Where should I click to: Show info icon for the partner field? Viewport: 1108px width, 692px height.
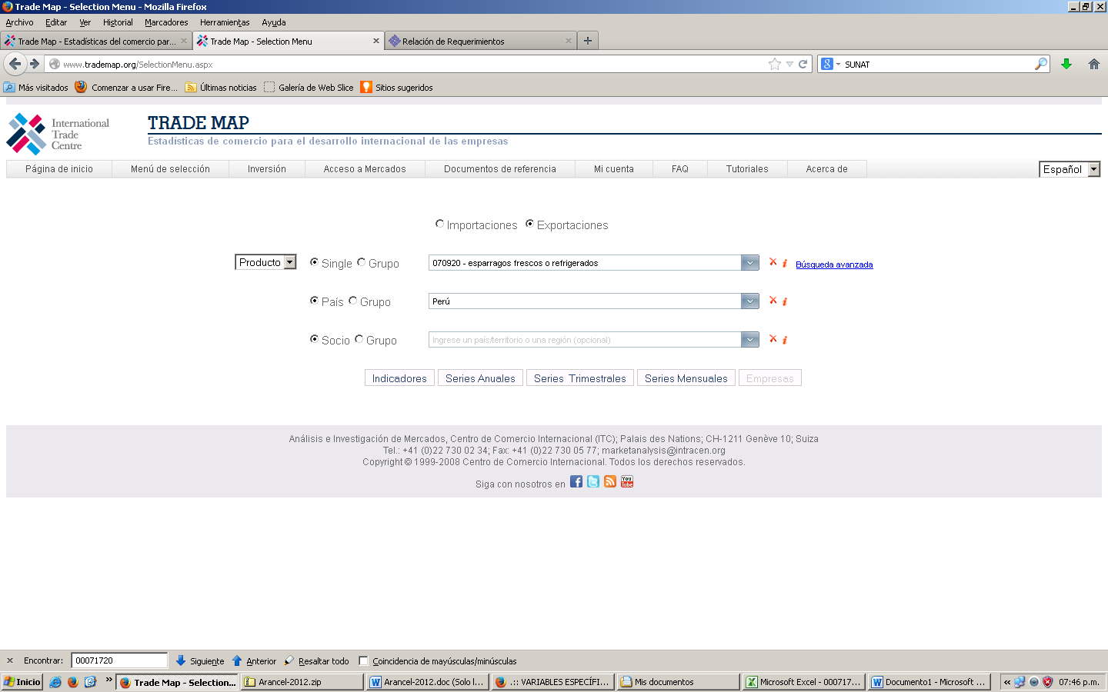point(785,340)
